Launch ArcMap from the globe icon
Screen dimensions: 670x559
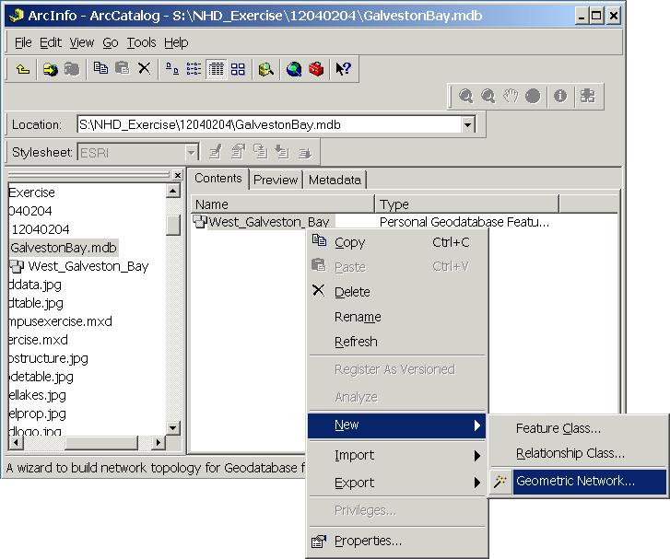tap(294, 69)
